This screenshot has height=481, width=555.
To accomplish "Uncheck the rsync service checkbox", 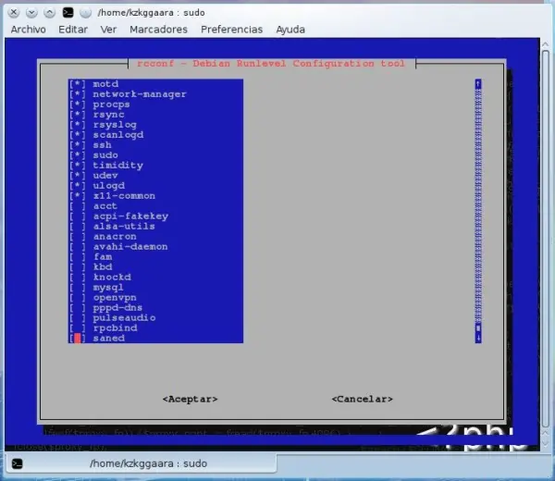I will pos(78,115).
